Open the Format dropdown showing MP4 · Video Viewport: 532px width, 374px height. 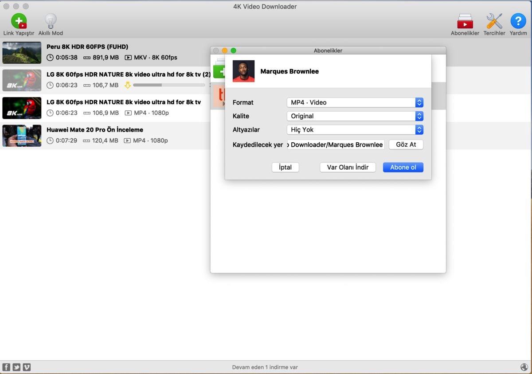tap(355, 102)
